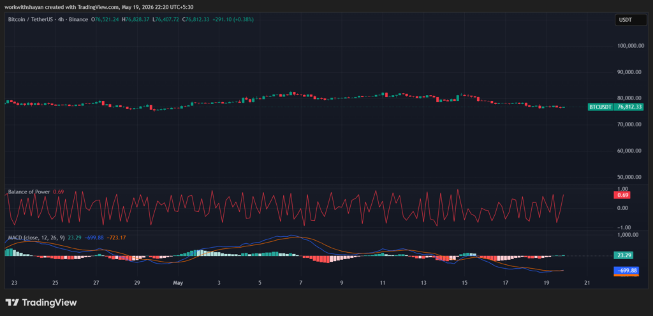The width and height of the screenshot is (653, 316).
Task: Click the +291.10 (+0.38%) change value
Action: [x=232, y=19]
